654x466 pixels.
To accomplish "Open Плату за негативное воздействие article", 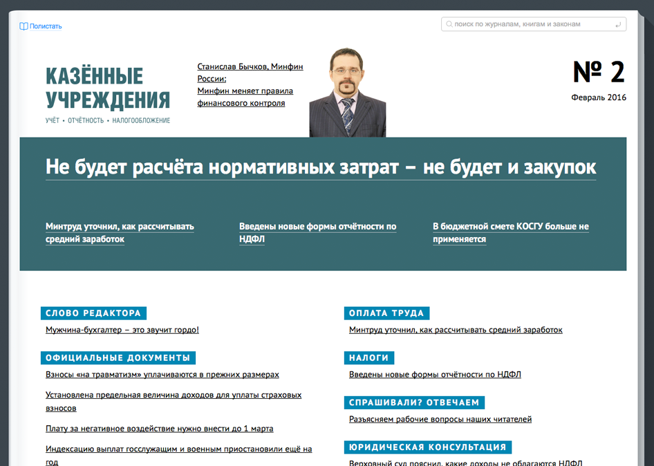I will [x=159, y=429].
